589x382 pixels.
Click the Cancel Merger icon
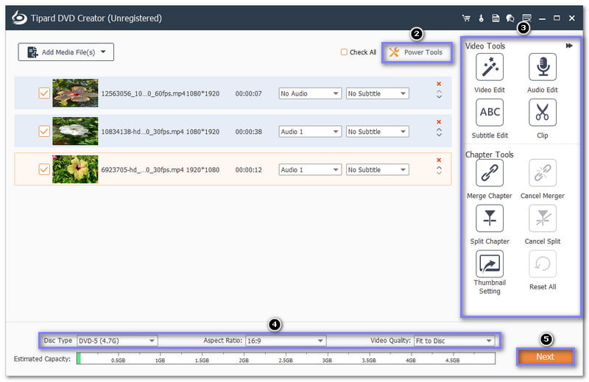(543, 173)
